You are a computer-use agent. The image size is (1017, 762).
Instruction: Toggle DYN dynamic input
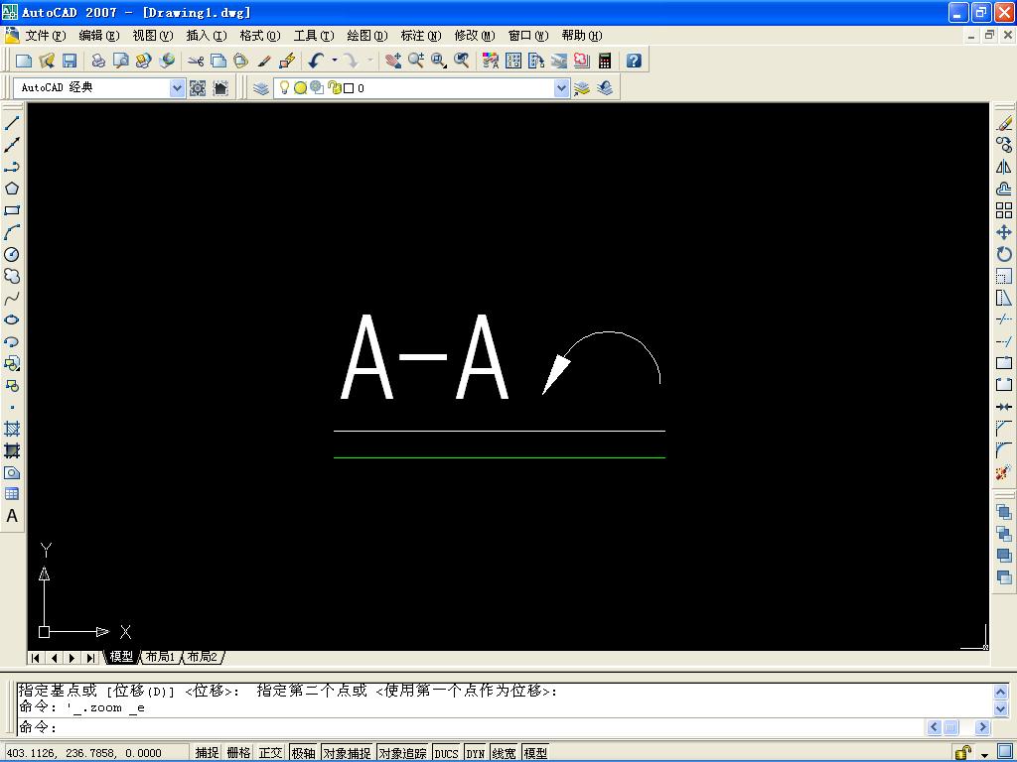click(x=476, y=753)
